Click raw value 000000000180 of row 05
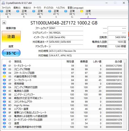129x131 pixels. (x=114, y=77)
